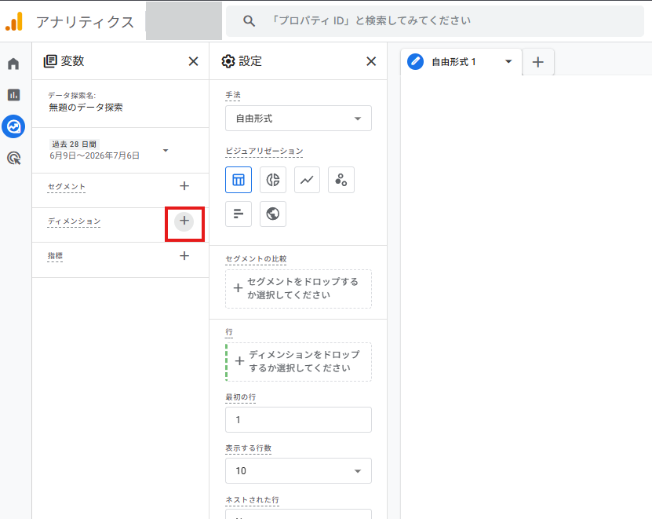Select geo map visualization icon

(x=273, y=214)
